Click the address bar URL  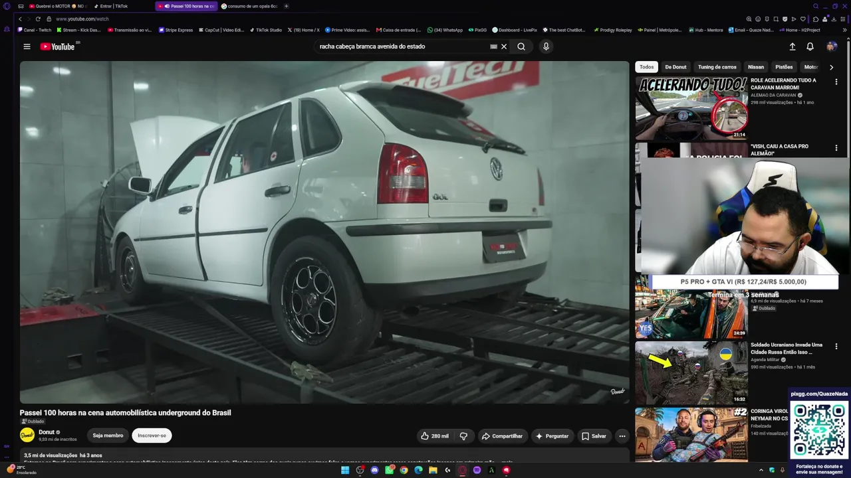coord(82,19)
